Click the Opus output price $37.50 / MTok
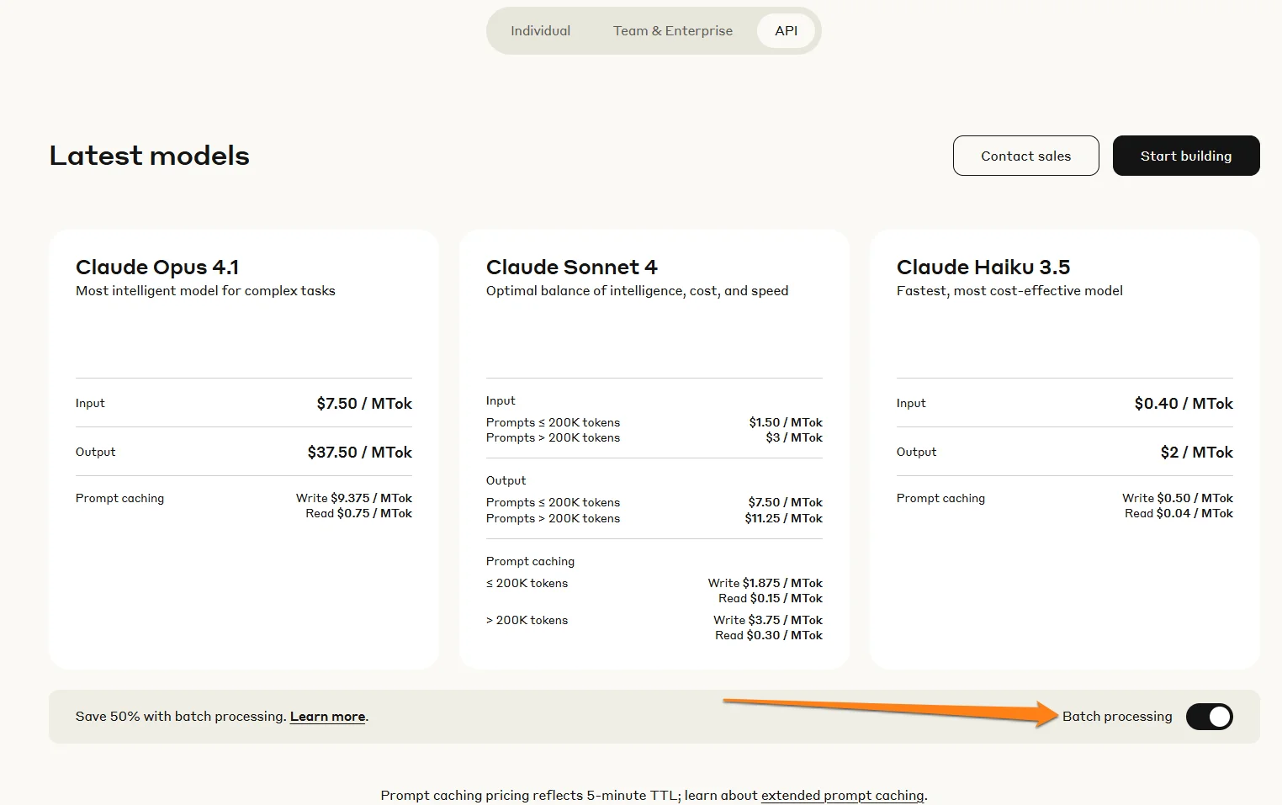This screenshot has height=805, width=1282. point(360,453)
